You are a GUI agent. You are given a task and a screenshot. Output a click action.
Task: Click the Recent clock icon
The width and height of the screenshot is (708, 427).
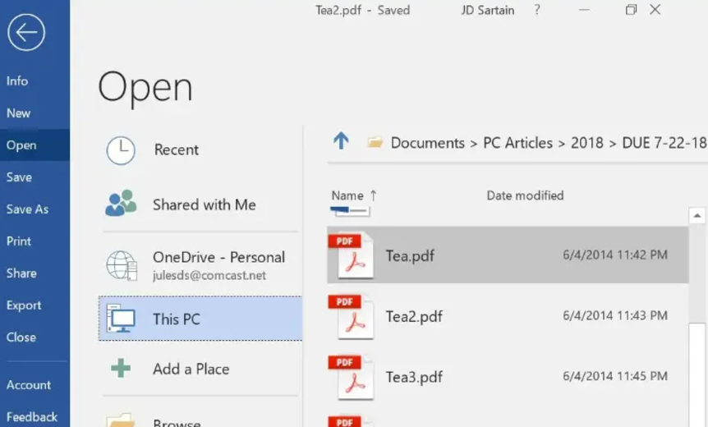pos(121,150)
